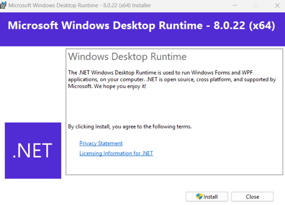
Task: Click the 'Windows Desktop Runtime' heading
Action: [127, 57]
